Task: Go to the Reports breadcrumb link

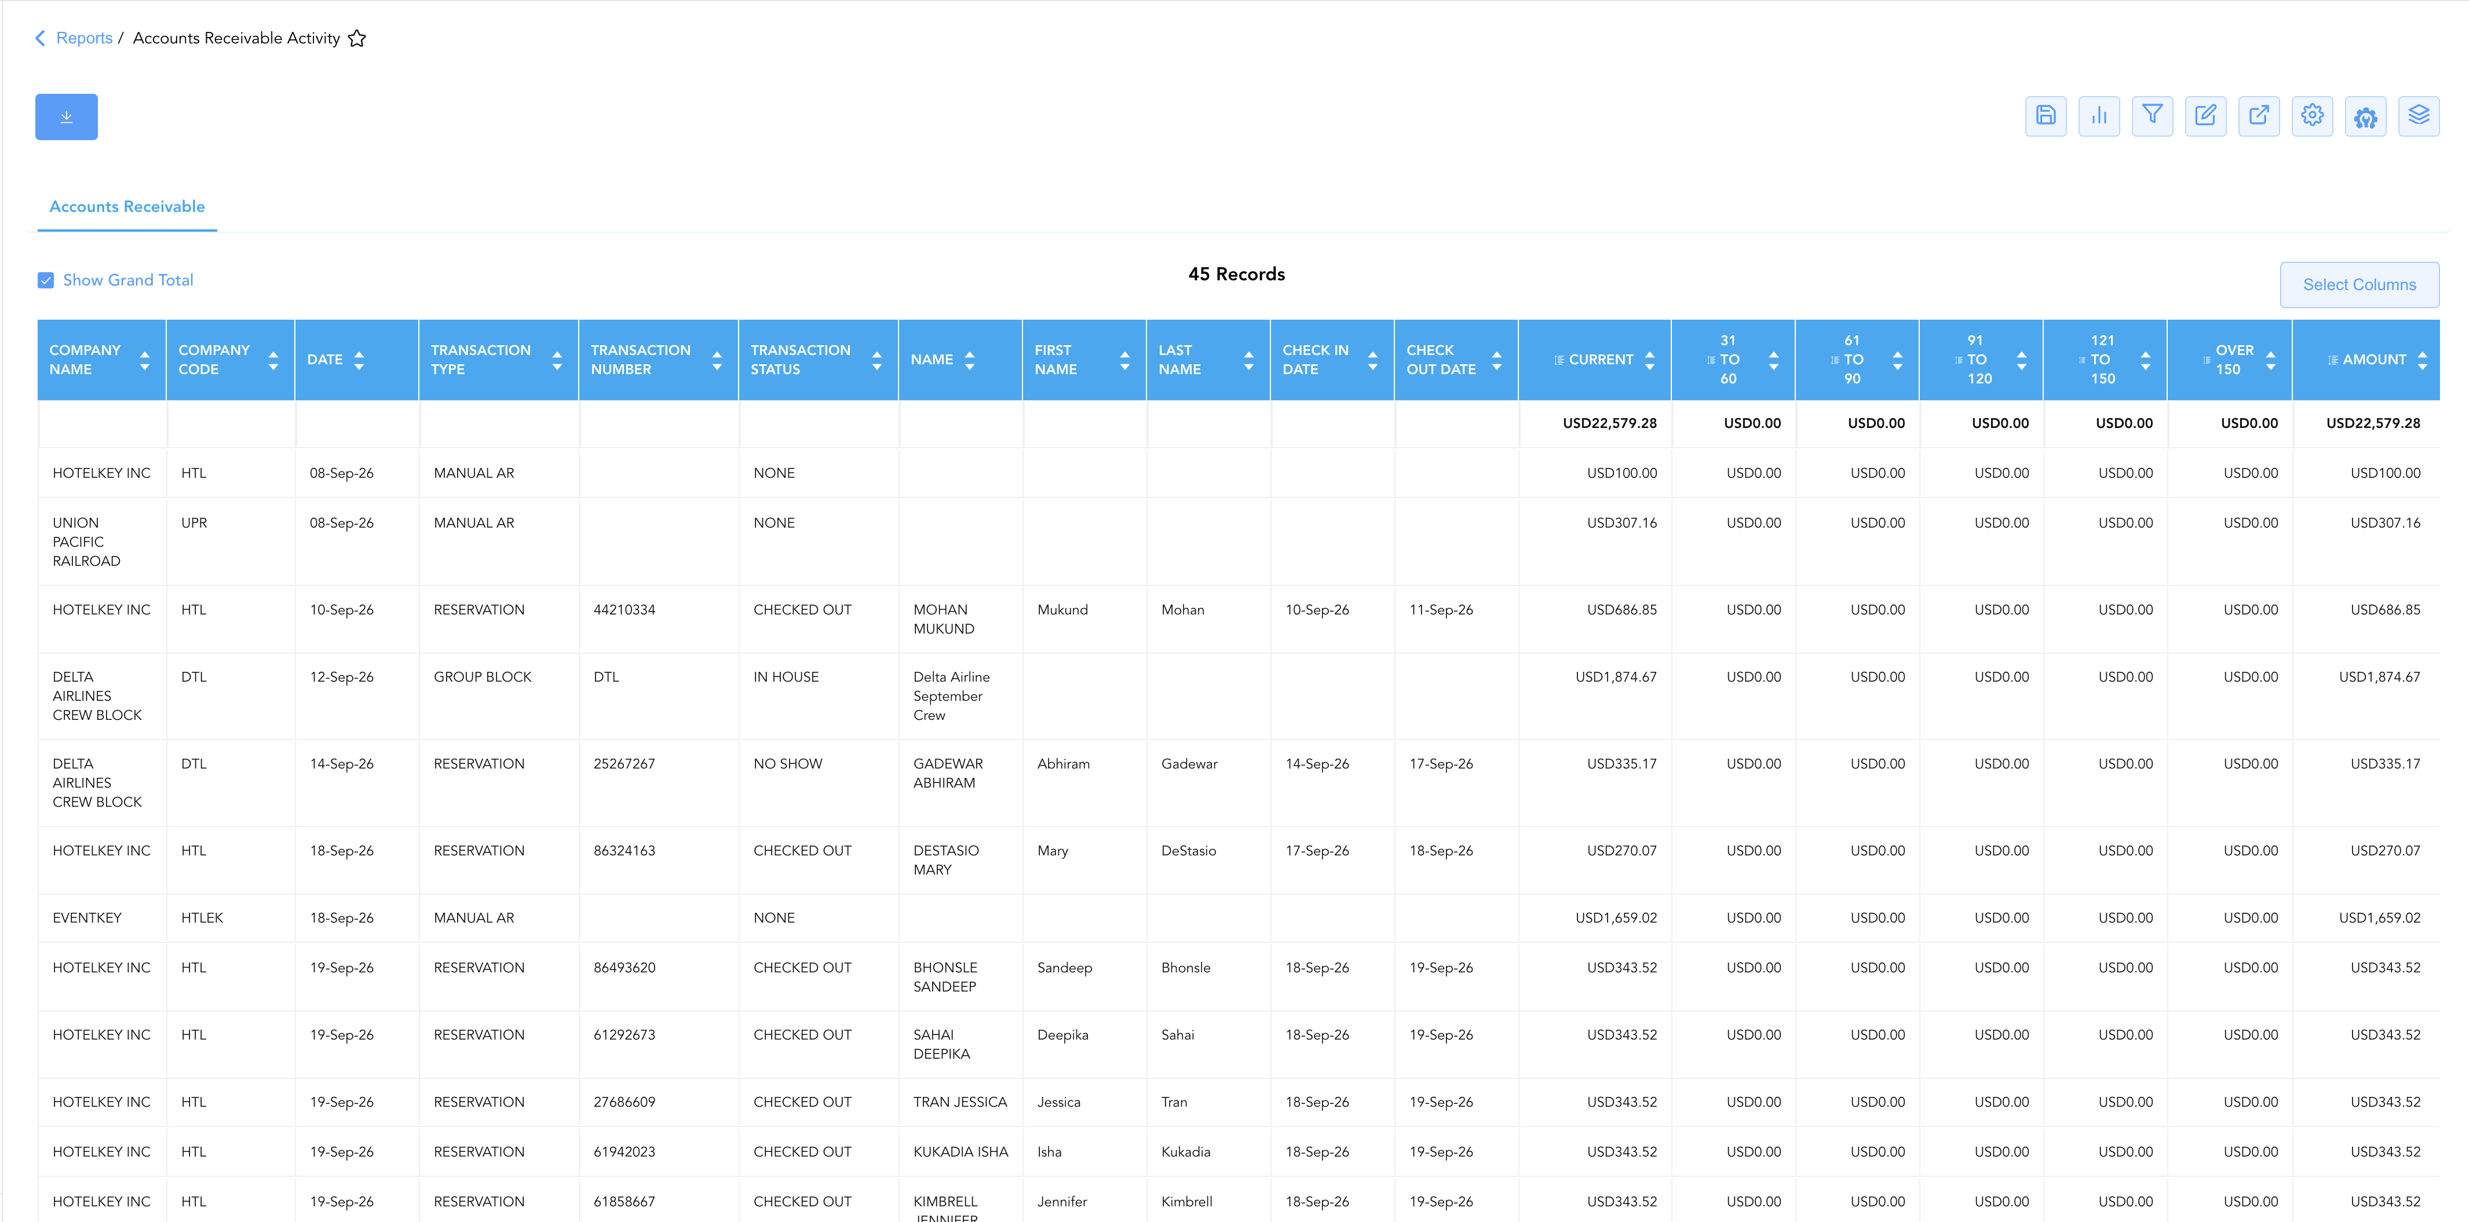Action: coord(85,38)
